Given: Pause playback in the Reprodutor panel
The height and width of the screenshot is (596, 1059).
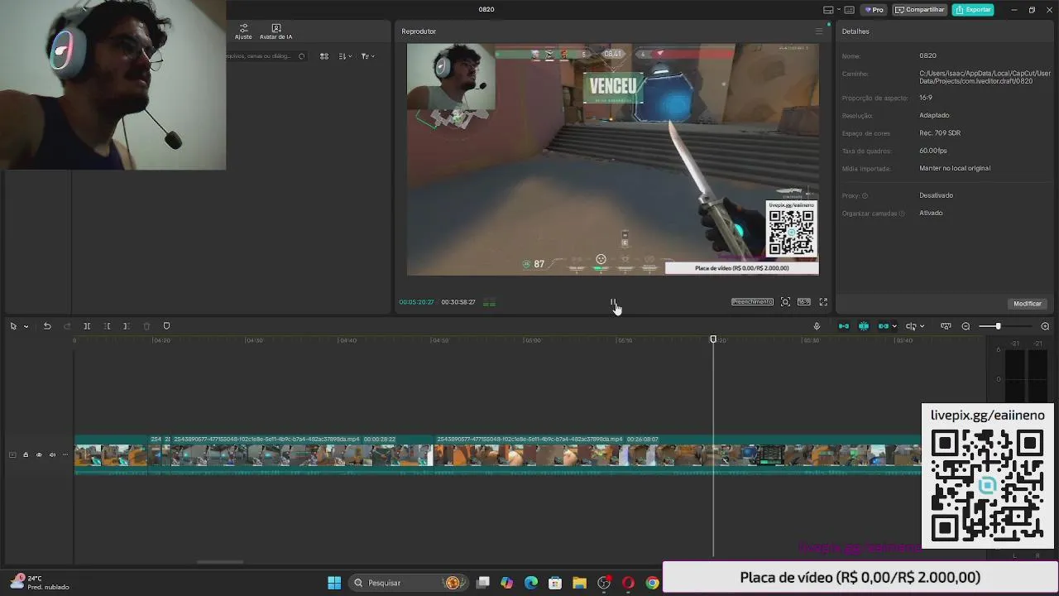Looking at the screenshot, I should pyautogui.click(x=613, y=302).
